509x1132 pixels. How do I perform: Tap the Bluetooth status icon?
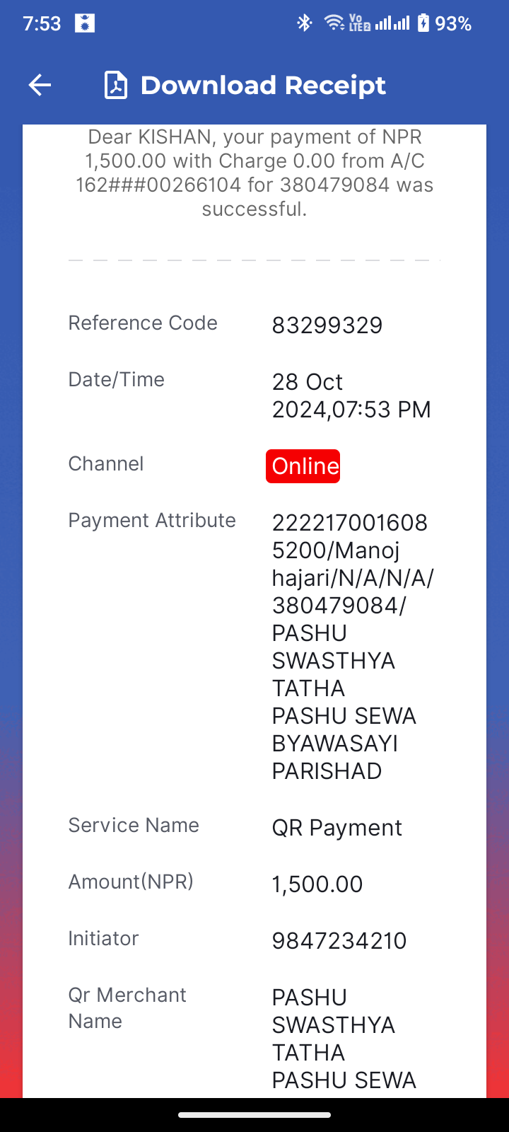tap(304, 23)
